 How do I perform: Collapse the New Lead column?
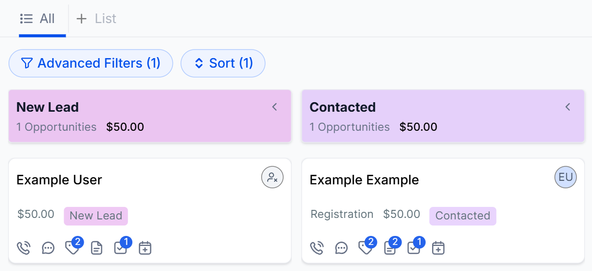coord(275,107)
